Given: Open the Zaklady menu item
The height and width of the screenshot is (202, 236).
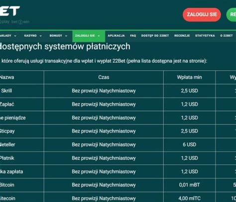Looking at the screenshot, I should [5, 36].
